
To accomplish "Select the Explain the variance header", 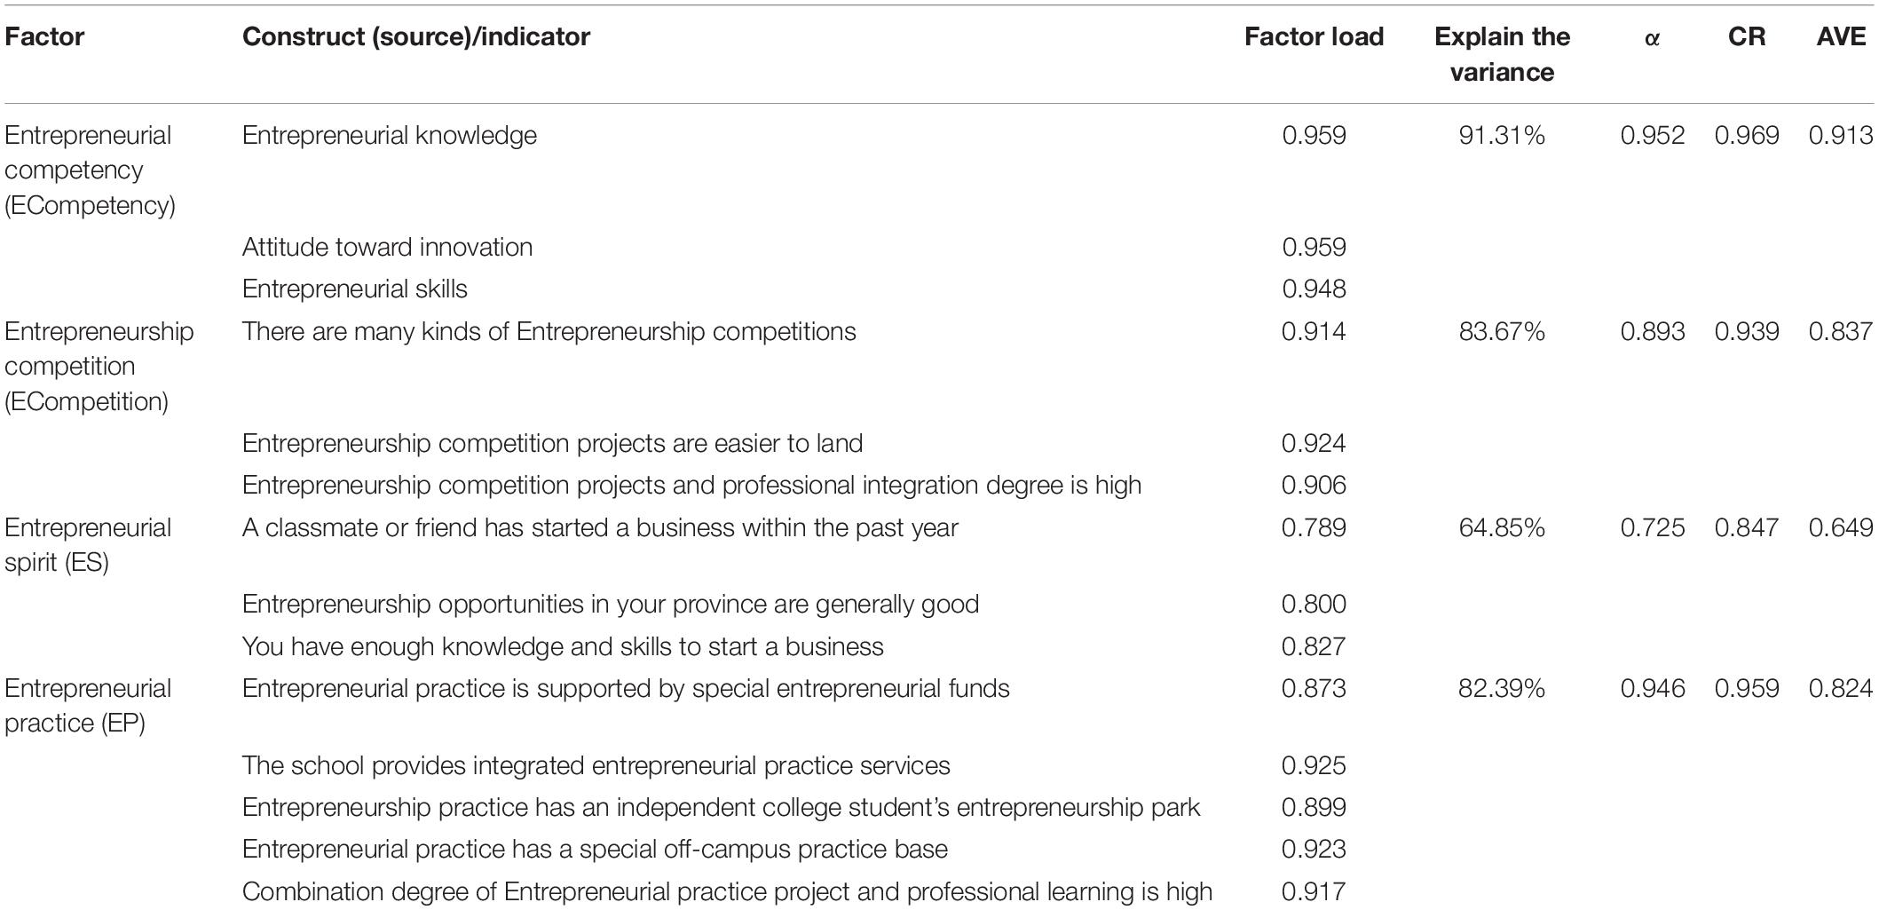I will pos(1502,54).
